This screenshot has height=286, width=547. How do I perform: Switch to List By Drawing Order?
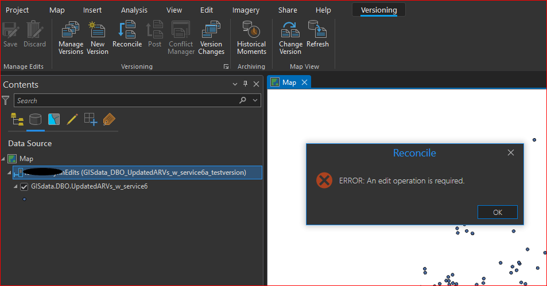click(17, 119)
